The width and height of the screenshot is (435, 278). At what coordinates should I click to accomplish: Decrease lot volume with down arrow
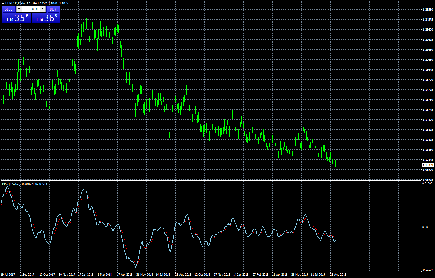coord(19,9)
